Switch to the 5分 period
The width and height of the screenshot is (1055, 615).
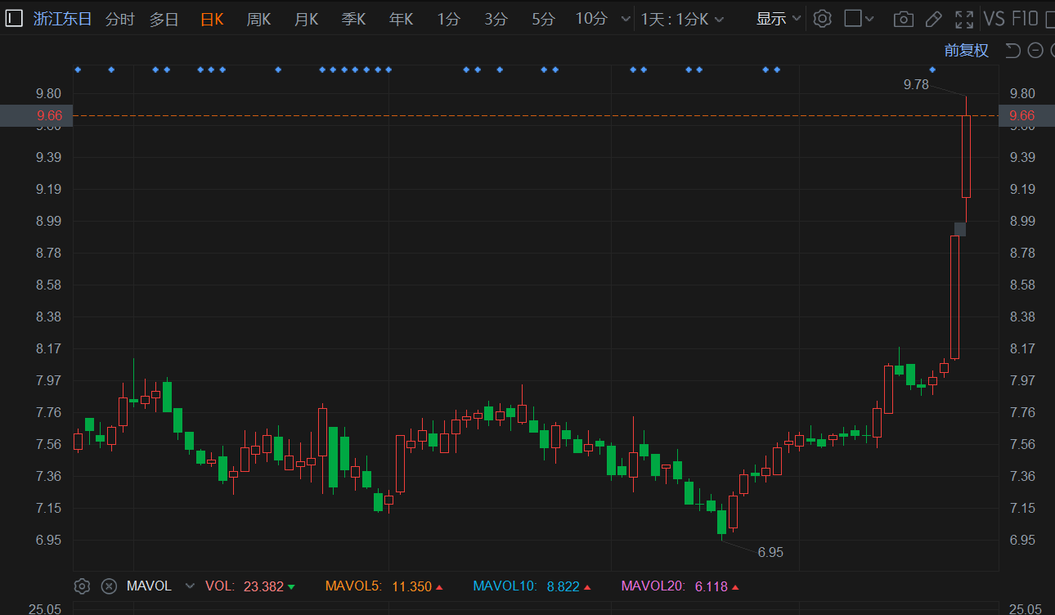(543, 19)
